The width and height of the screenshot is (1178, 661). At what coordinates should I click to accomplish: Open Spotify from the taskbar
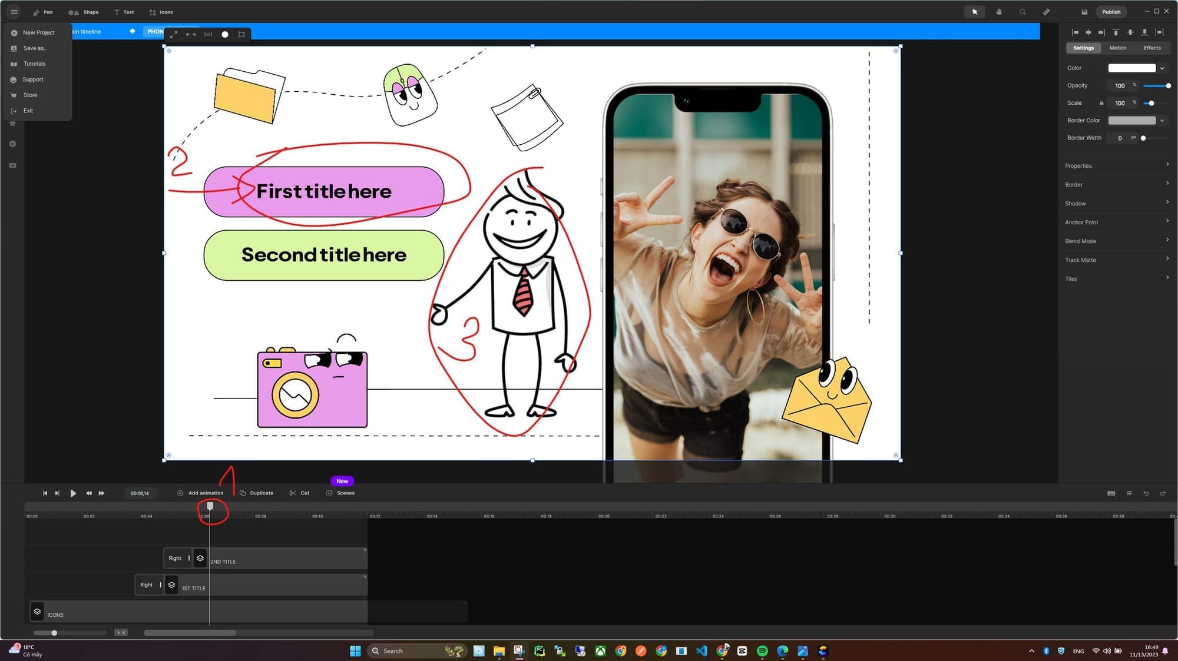tap(762, 651)
